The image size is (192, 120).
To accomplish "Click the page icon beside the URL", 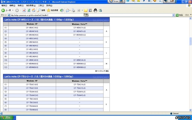I will pyautogui.click(x=9, y=15).
